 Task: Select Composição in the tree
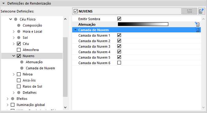(x=32, y=25)
